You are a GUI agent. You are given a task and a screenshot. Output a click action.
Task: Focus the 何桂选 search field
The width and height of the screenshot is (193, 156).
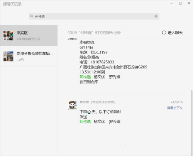tap(94, 17)
